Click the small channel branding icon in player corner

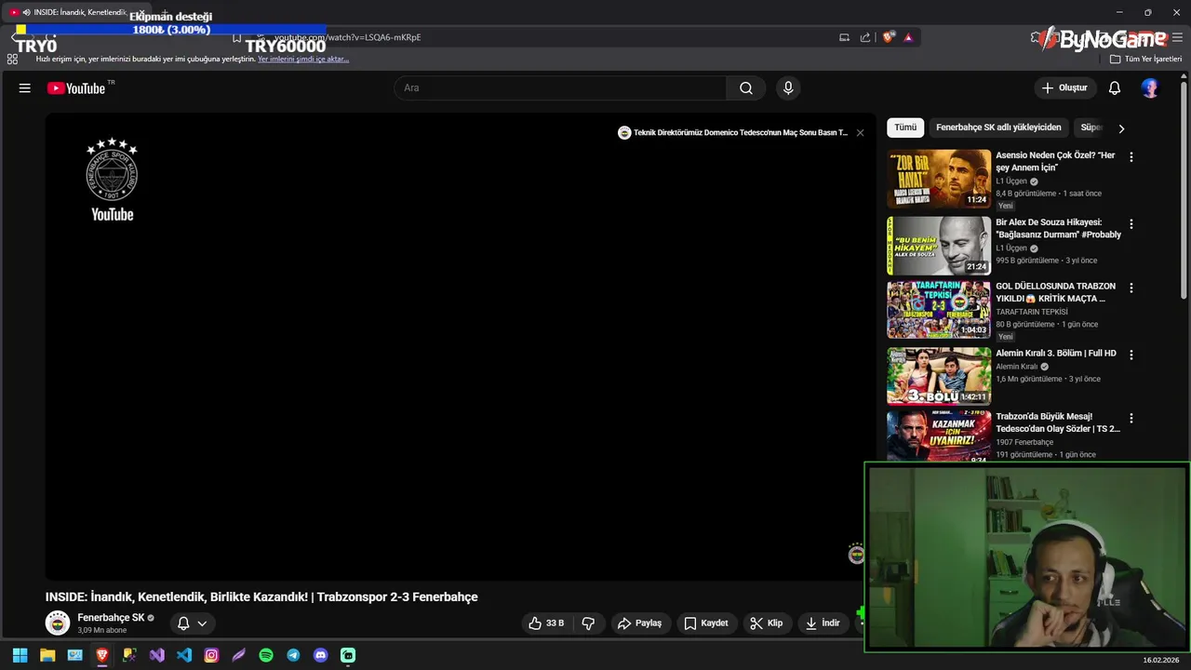point(857,555)
